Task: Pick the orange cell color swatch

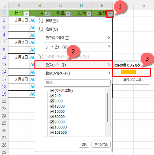Action: [x=129, y=72]
